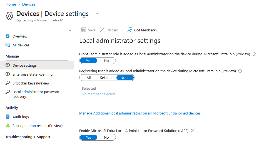Click the Local administrator settings heading
Screen dimensions: 259x142
pyautogui.click(x=120, y=41)
